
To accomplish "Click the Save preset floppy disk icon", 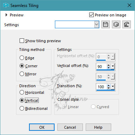I will click(x=106, y=24).
